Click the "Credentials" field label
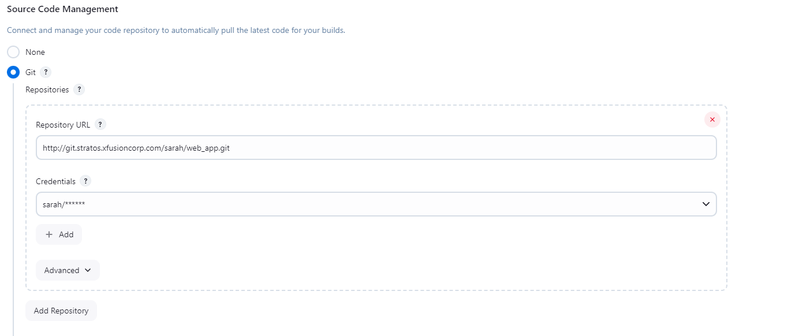The image size is (810, 336). [x=55, y=181]
